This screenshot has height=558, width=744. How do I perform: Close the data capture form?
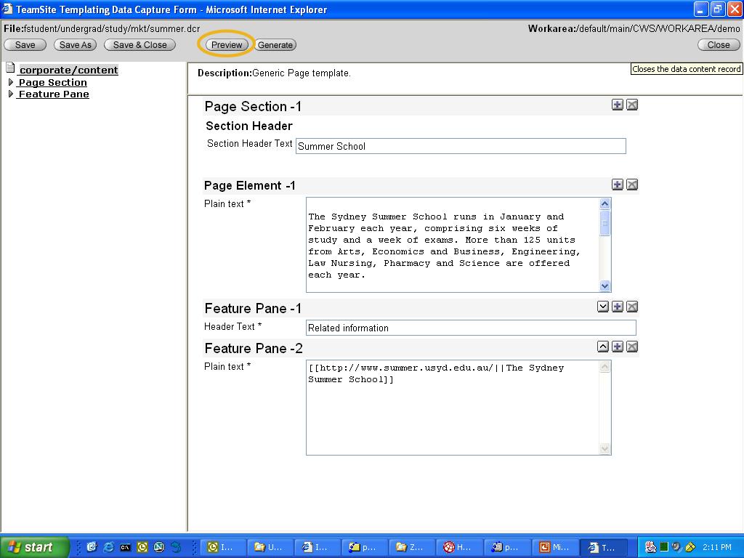click(719, 45)
